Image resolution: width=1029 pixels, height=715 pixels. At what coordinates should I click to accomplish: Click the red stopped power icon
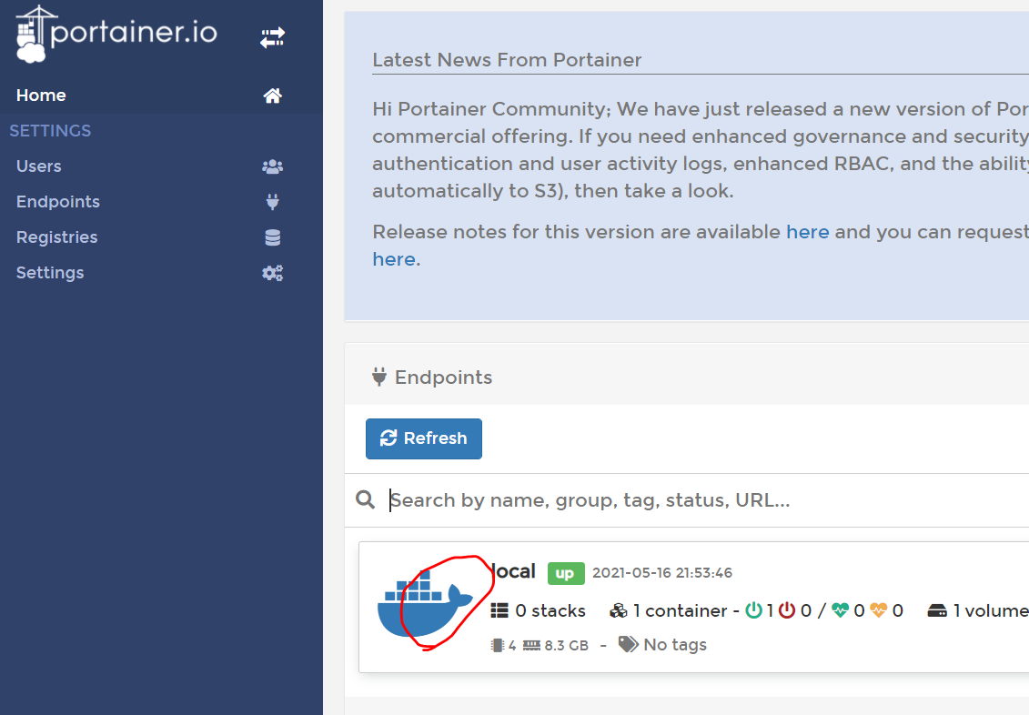[787, 610]
